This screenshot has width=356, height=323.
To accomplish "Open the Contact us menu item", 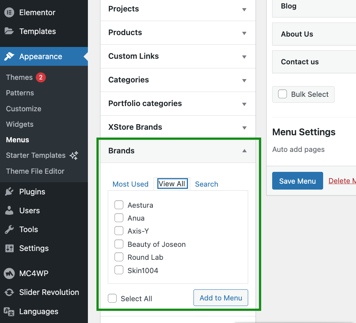I will coord(314,62).
